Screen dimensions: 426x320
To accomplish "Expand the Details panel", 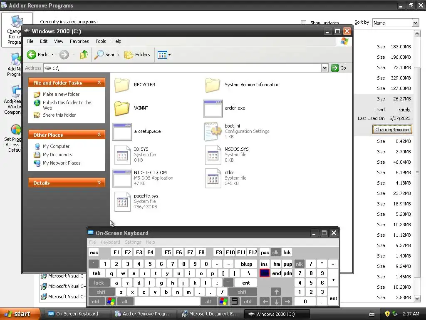I will point(99,182).
